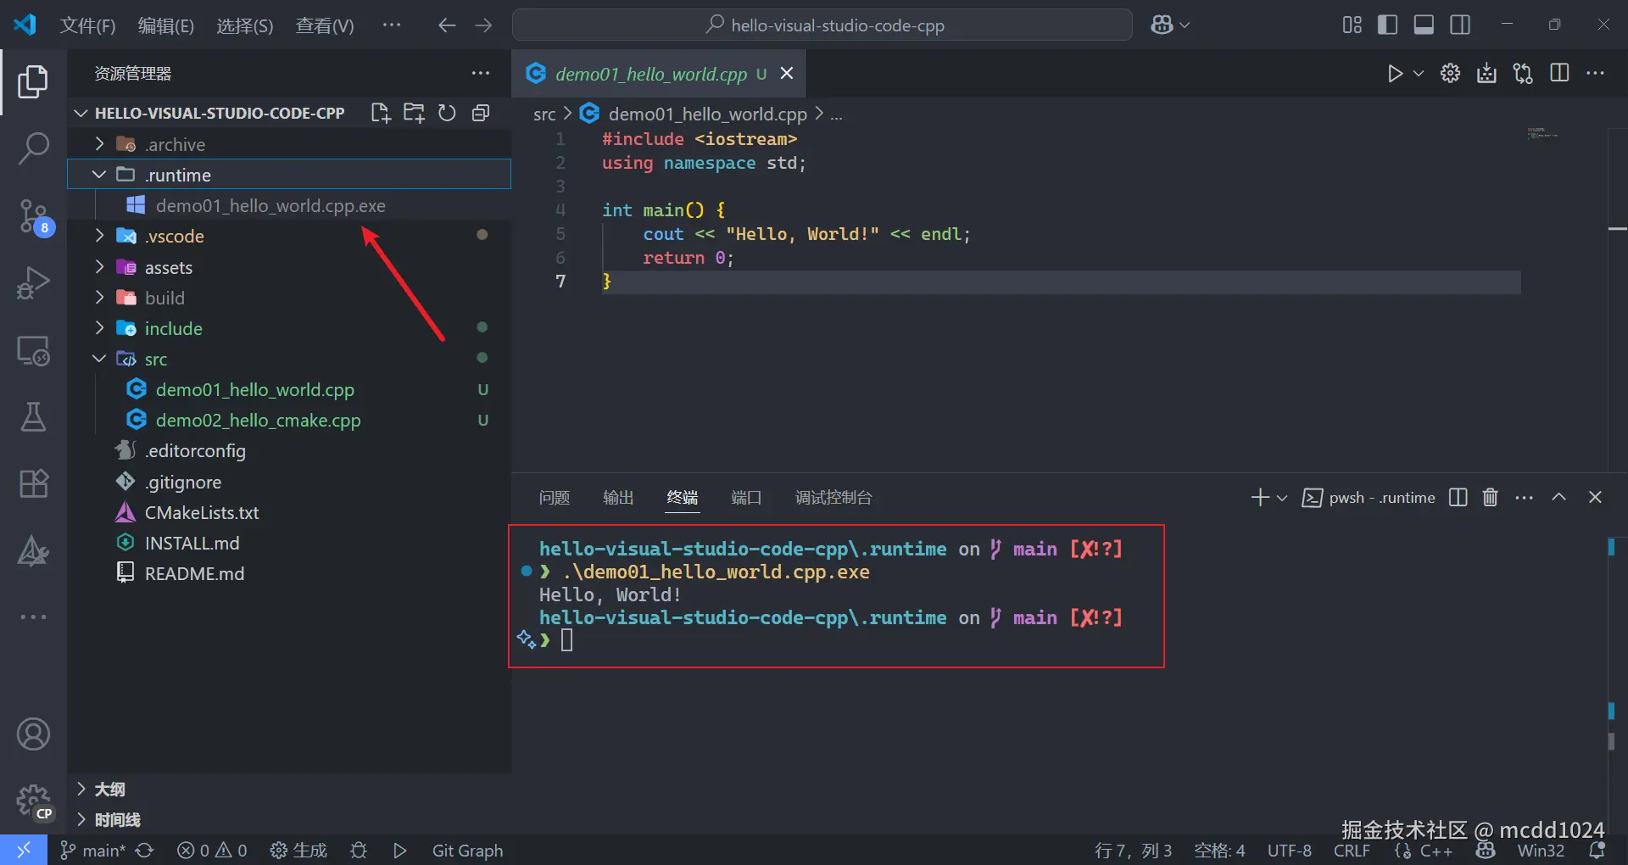Toggle the primary side bar visibility
The height and width of the screenshot is (865, 1628).
tap(1387, 25)
